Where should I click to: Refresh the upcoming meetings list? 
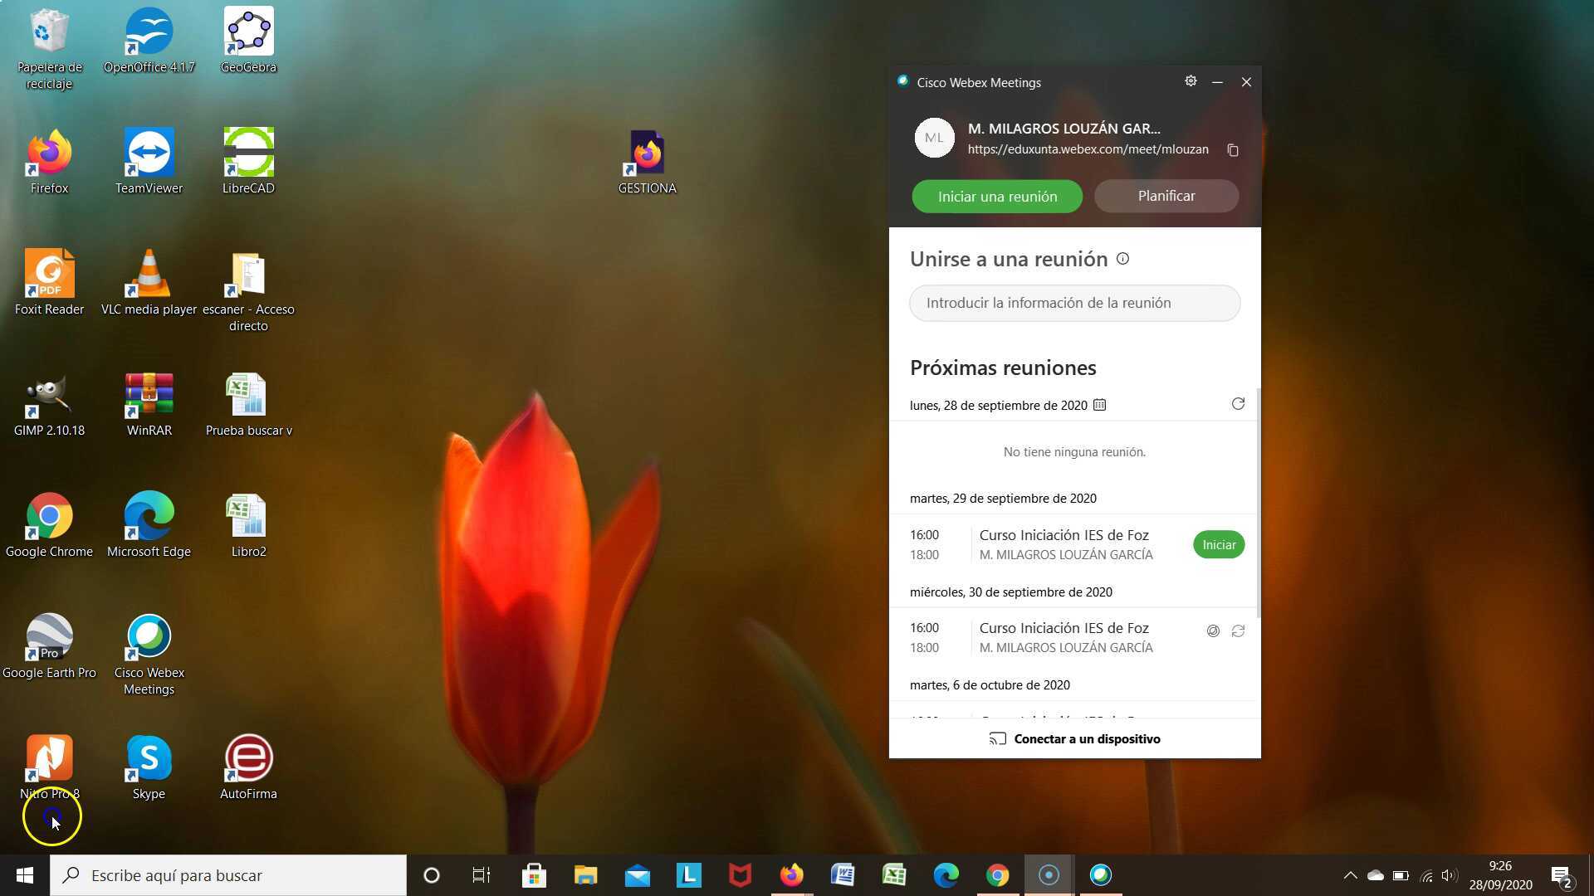tap(1238, 404)
